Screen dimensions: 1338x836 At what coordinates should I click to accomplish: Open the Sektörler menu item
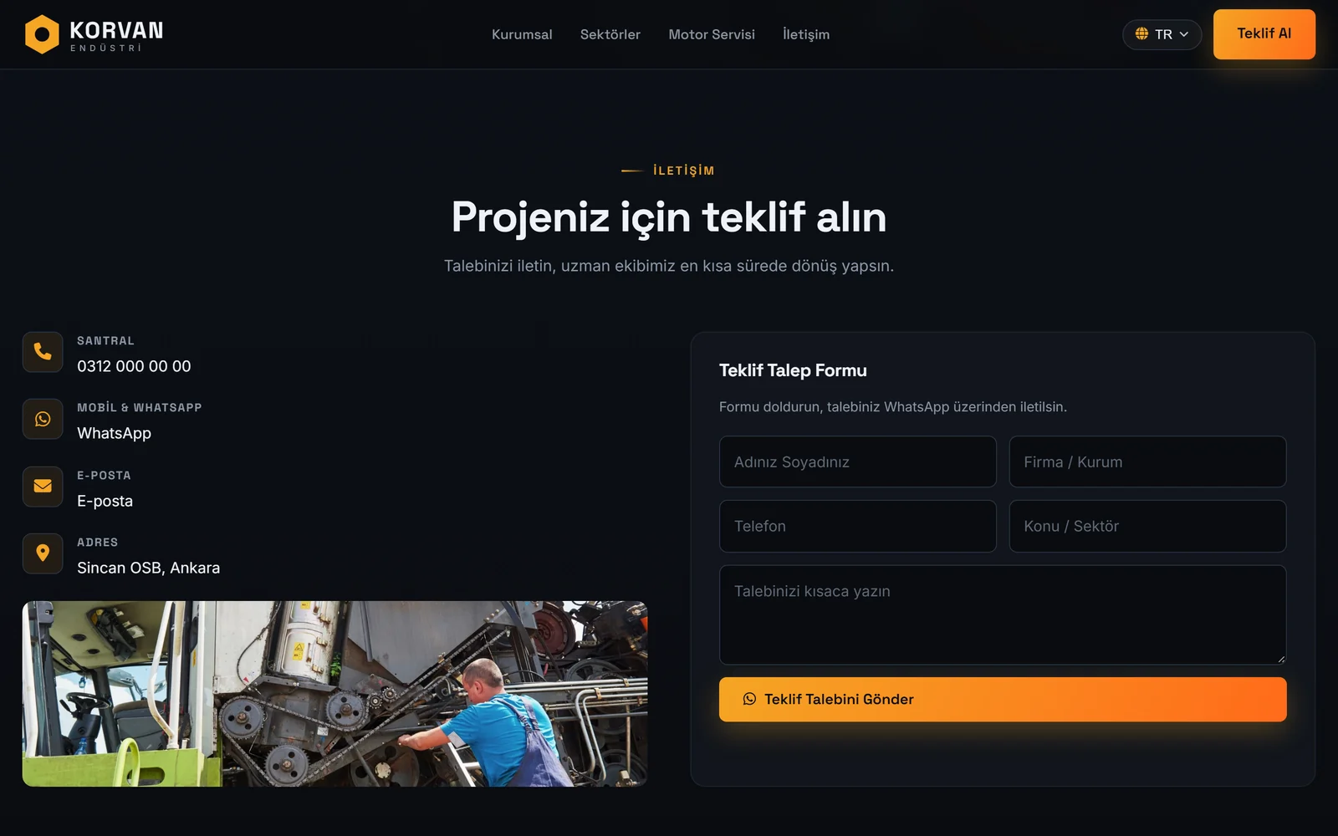610,34
